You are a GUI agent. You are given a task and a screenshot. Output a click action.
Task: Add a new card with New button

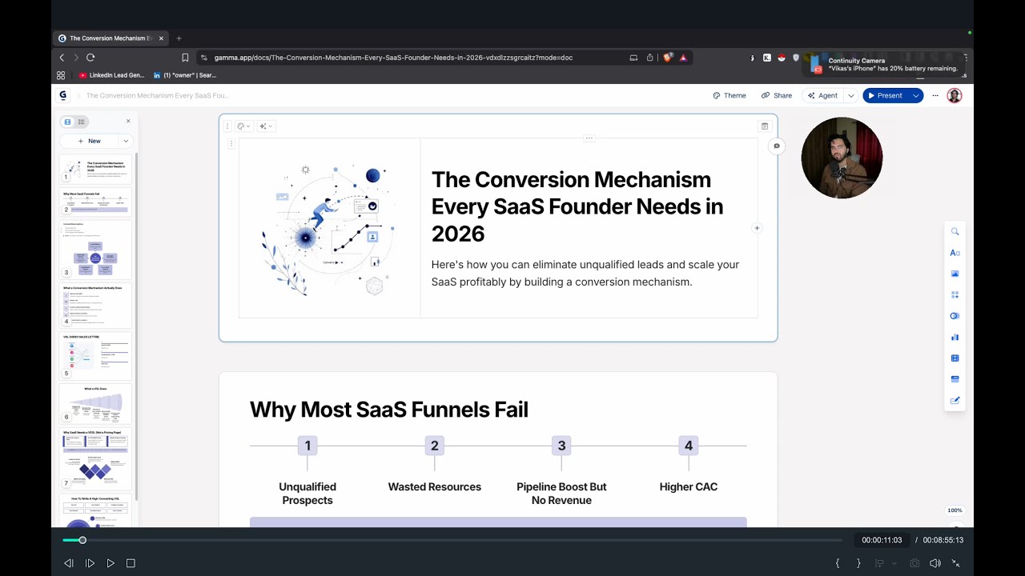[x=90, y=141]
